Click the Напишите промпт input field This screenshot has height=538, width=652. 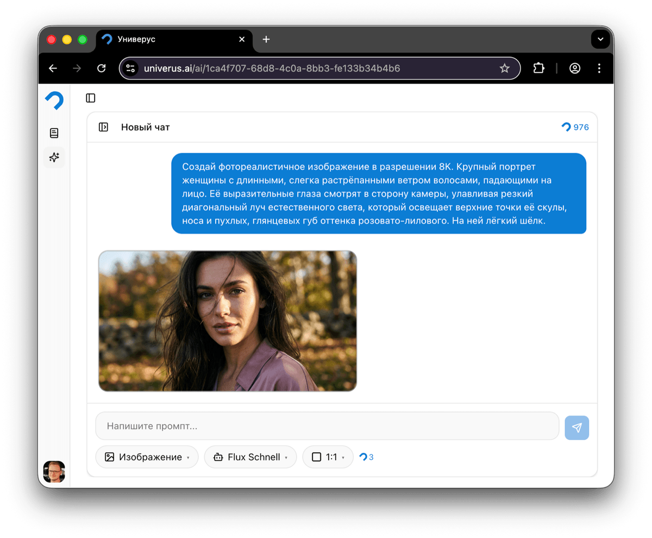tap(326, 426)
